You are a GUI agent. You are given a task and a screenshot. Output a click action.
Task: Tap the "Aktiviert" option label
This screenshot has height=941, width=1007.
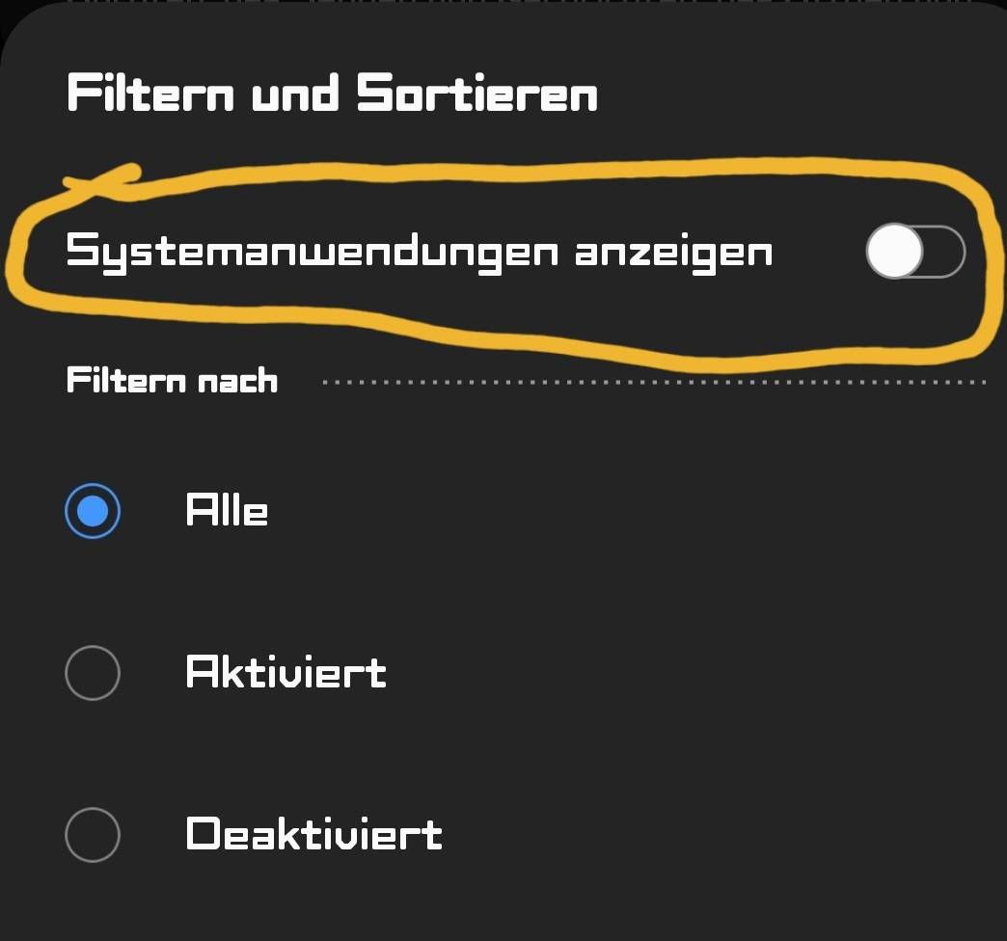(286, 672)
